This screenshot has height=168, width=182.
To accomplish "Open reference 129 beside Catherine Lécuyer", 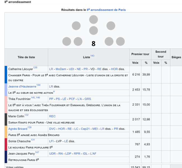I will tap(35, 68).
